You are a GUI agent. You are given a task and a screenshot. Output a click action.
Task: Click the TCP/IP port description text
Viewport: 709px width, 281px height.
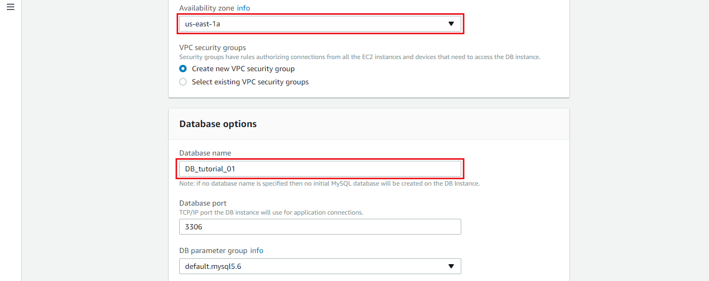click(271, 212)
